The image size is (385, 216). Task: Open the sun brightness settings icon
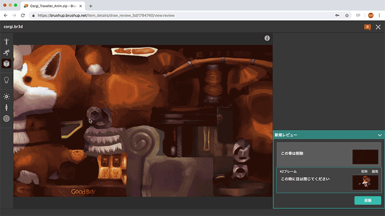[x=7, y=96]
